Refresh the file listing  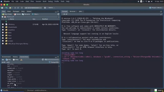click(x=58, y=14)
